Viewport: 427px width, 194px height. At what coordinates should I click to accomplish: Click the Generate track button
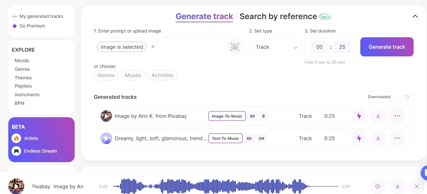coord(387,47)
